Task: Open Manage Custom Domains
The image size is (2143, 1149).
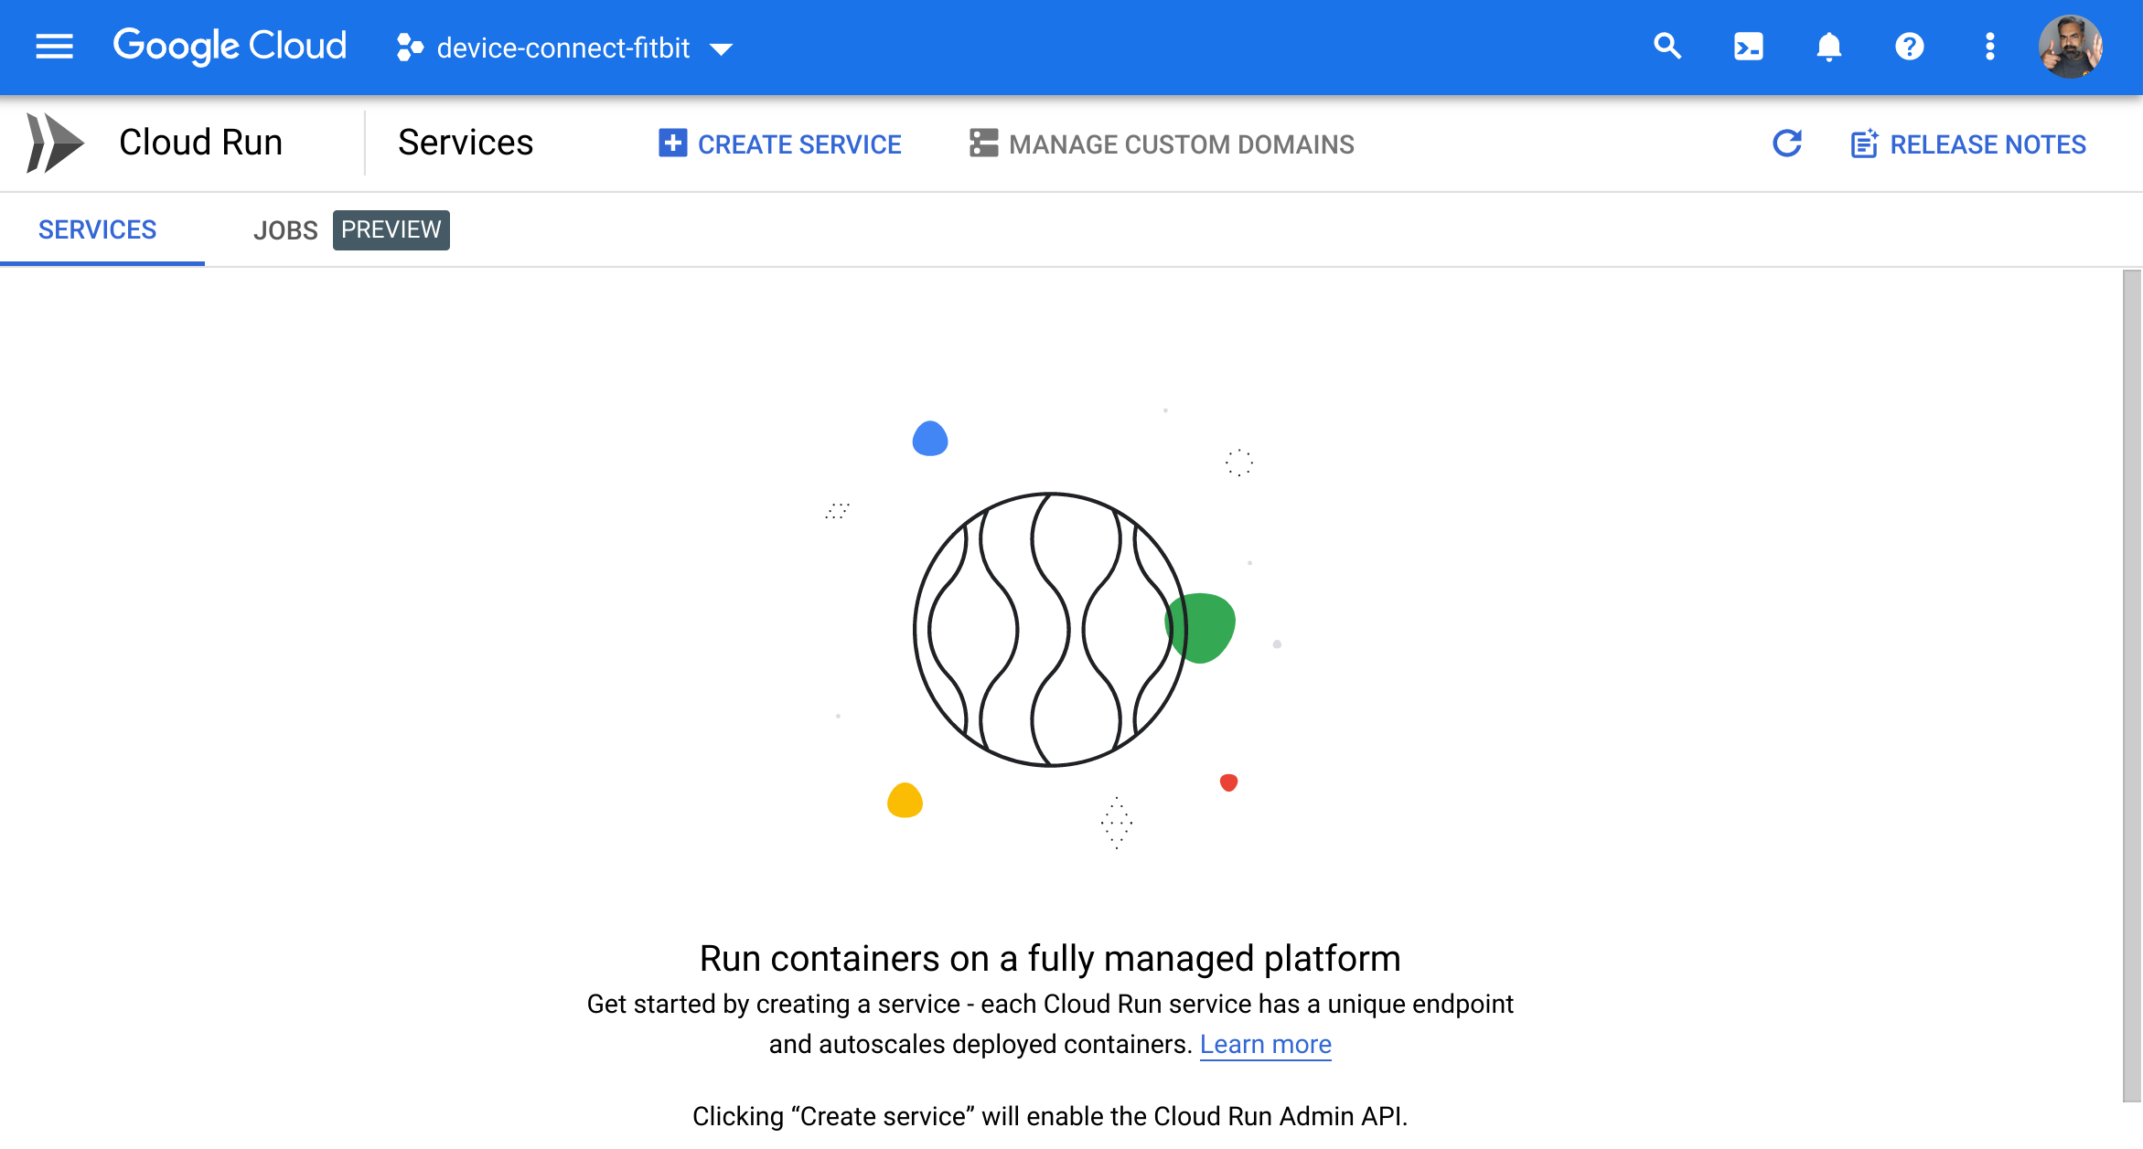Action: (1162, 144)
